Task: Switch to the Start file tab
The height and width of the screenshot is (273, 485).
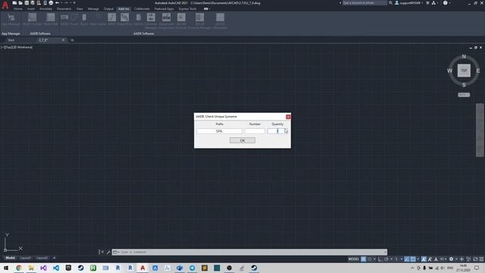Action: pyautogui.click(x=11, y=40)
